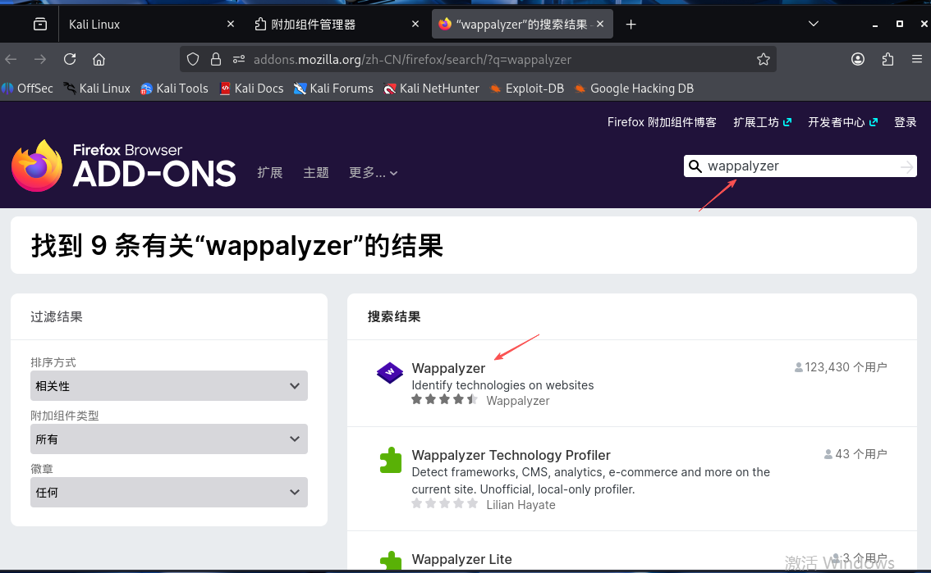Show tracking protection shield info
This screenshot has height=573, width=931.
tap(192, 59)
